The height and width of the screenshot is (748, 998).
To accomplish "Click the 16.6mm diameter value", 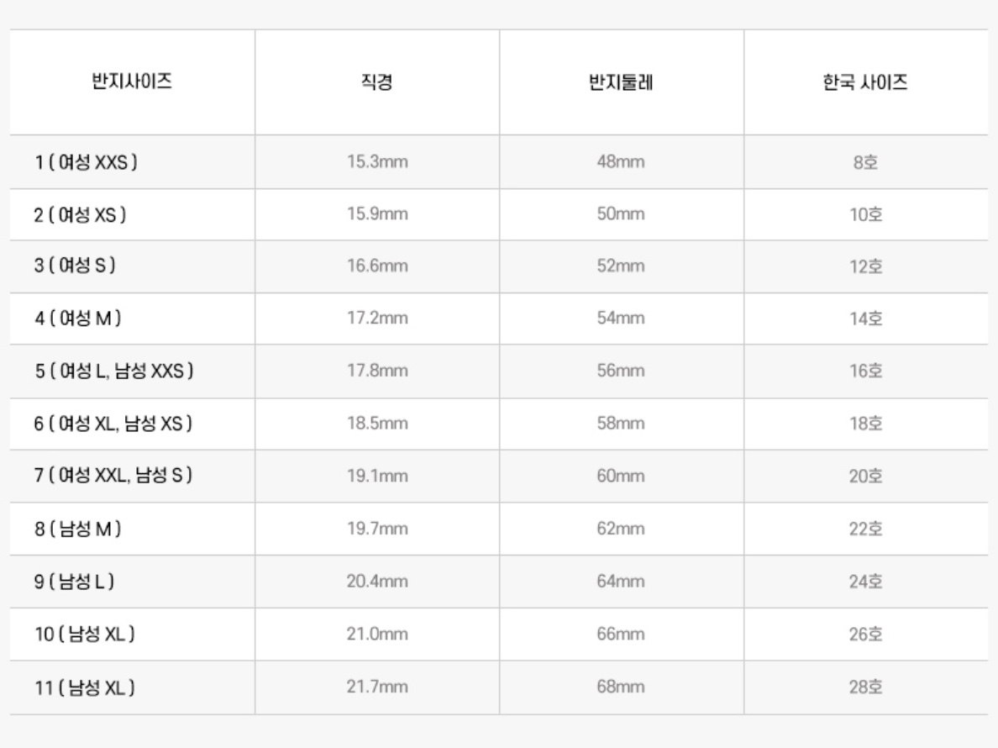I will pyautogui.click(x=377, y=266).
